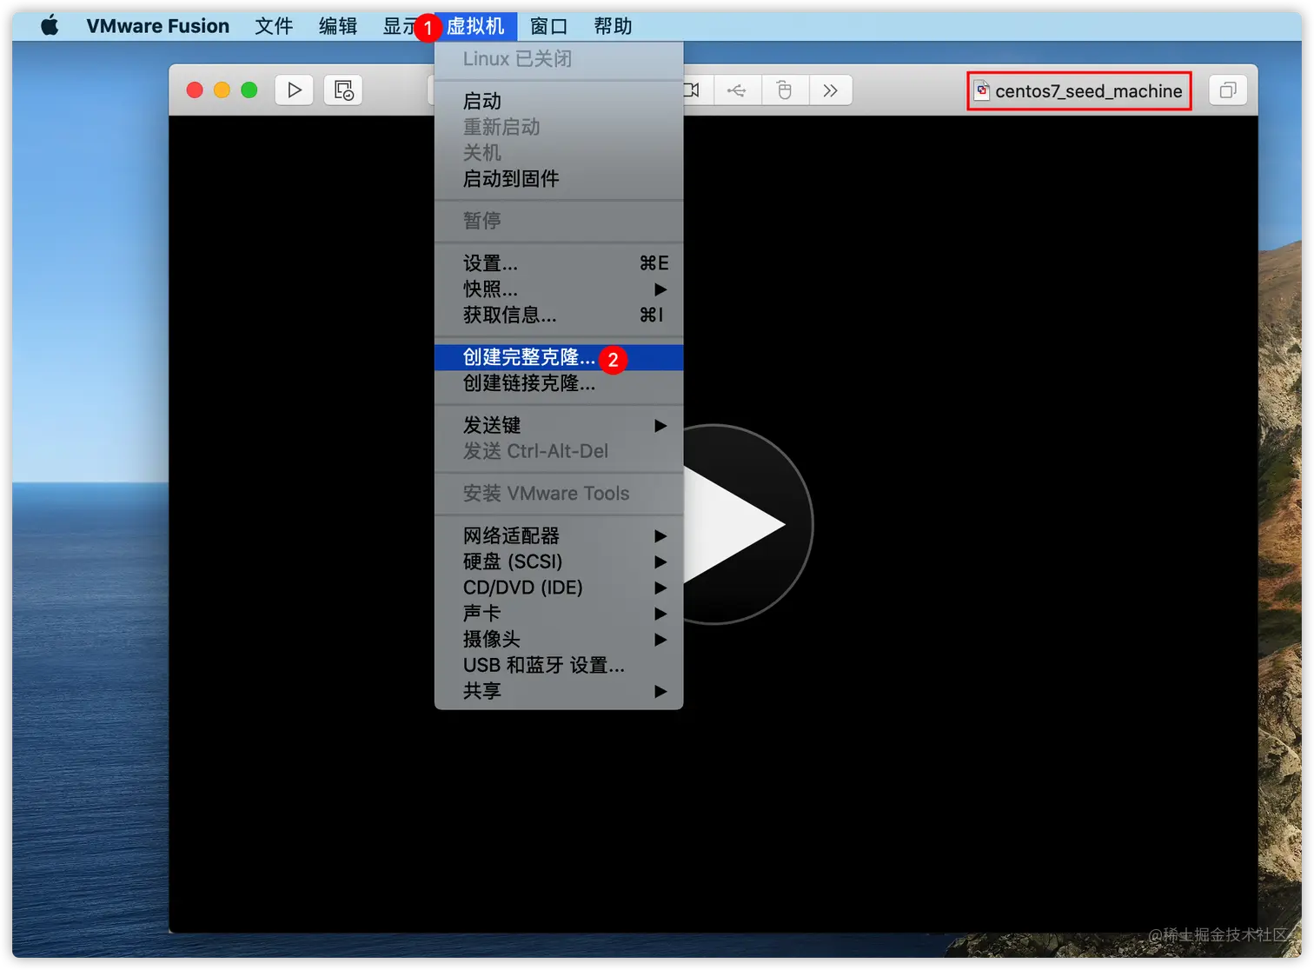Click the mouse device toolbar icon
The image size is (1314, 970).
pyautogui.click(x=785, y=90)
